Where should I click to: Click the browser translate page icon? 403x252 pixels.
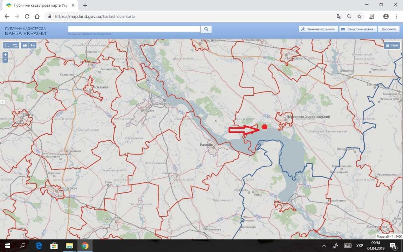point(339,16)
